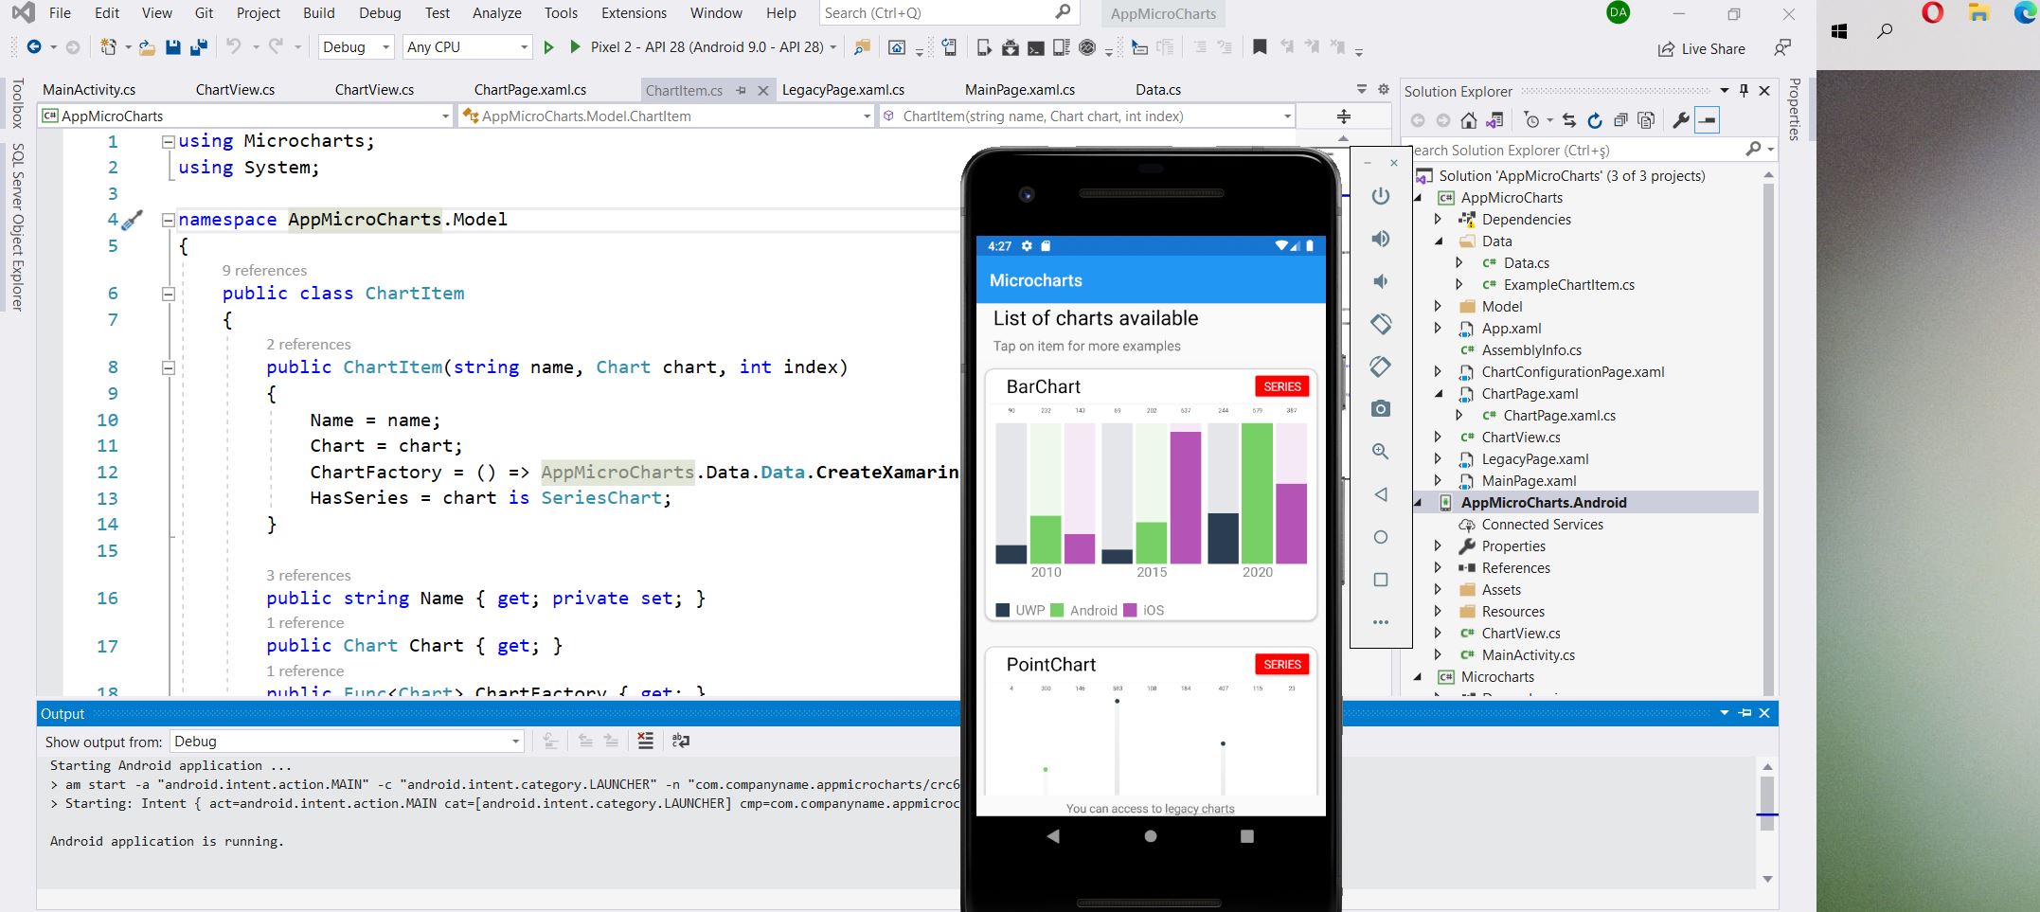Open the ChartItem member navigation dropdown
This screenshot has height=912, width=2040.
click(1086, 116)
